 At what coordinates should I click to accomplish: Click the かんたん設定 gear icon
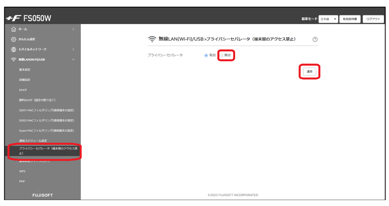(14, 39)
